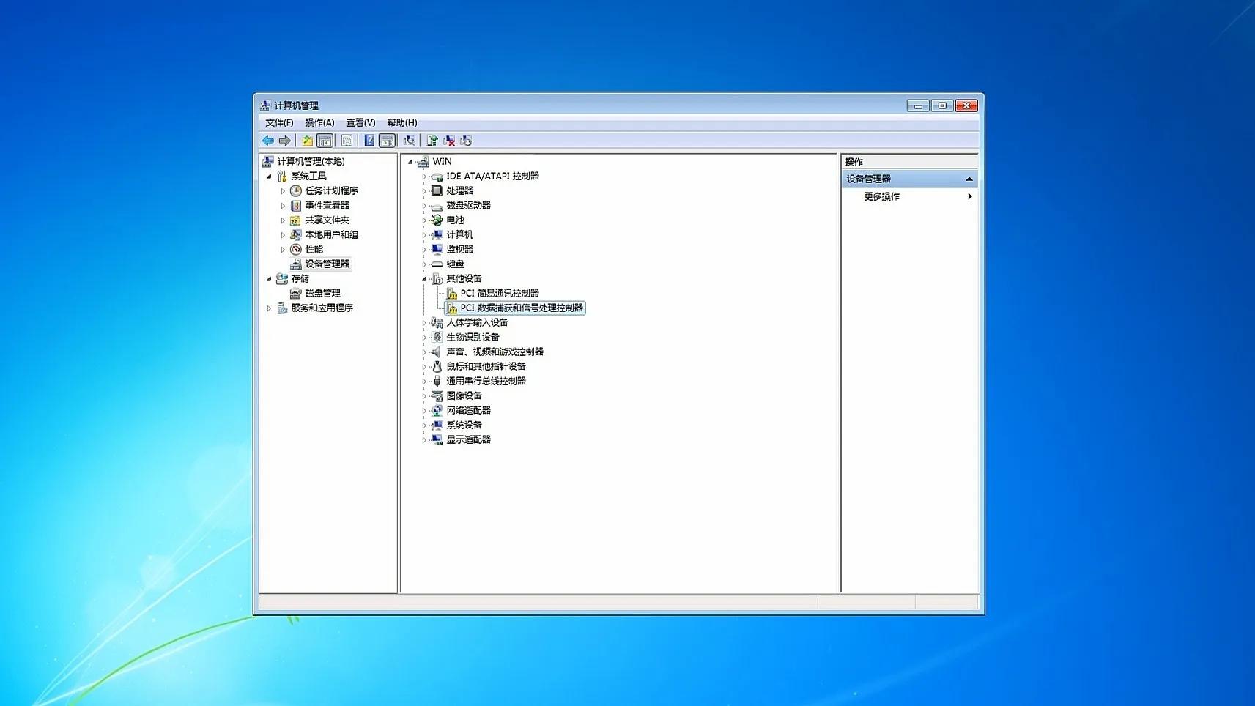Select IDE ATA/ATAPI 控制器 device category
The image size is (1255, 706).
coord(492,176)
